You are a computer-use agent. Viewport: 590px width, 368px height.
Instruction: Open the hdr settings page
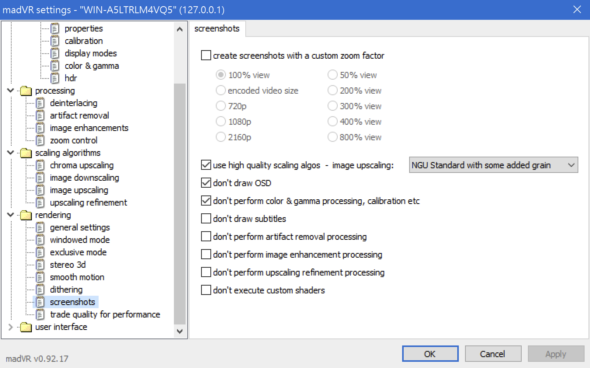point(70,78)
